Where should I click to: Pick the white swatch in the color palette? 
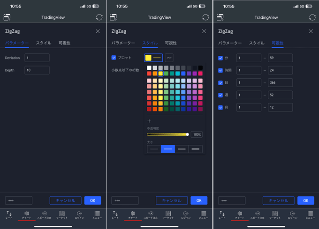pyautogui.click(x=149, y=67)
